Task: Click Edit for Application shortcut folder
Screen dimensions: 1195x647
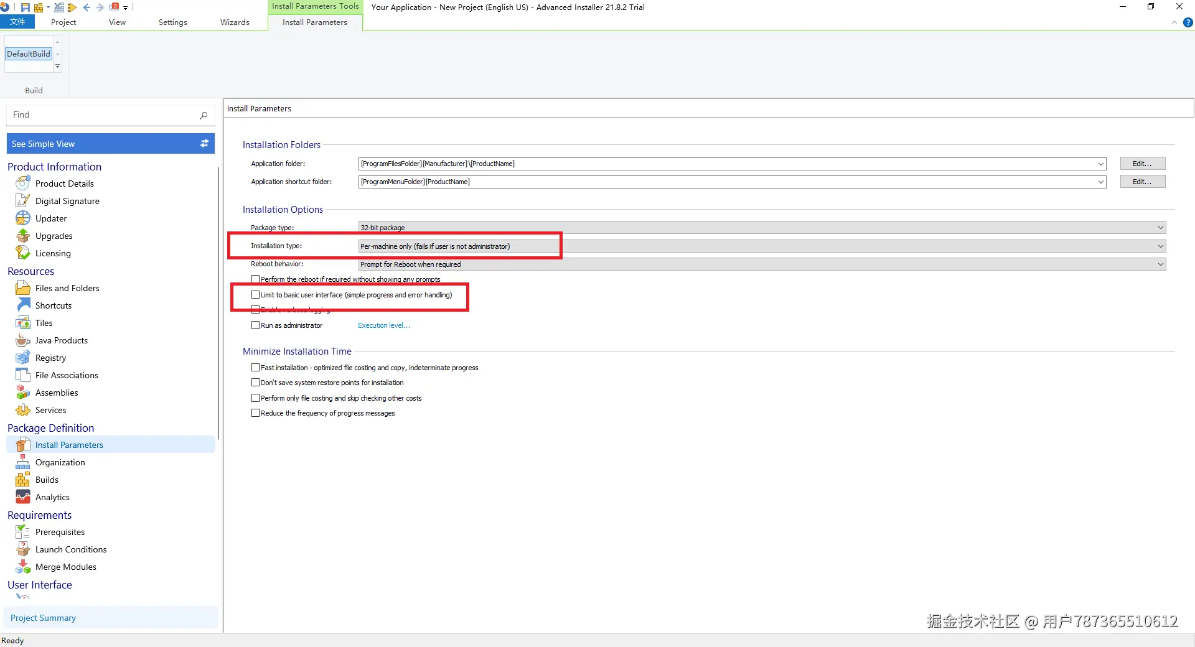Action: pyautogui.click(x=1142, y=182)
